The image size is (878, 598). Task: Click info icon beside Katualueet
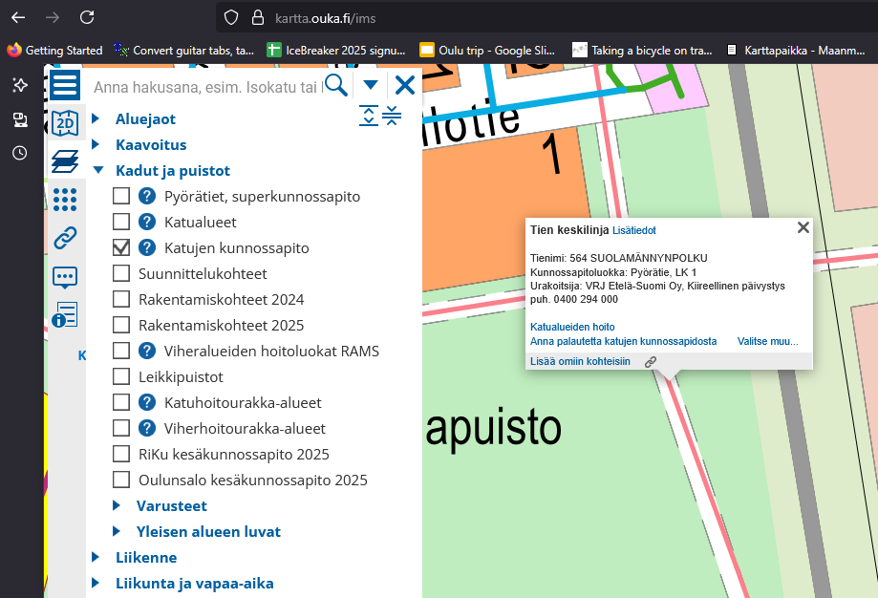pos(147,223)
